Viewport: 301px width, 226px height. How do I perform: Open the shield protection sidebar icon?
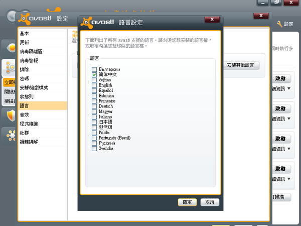[11, 116]
